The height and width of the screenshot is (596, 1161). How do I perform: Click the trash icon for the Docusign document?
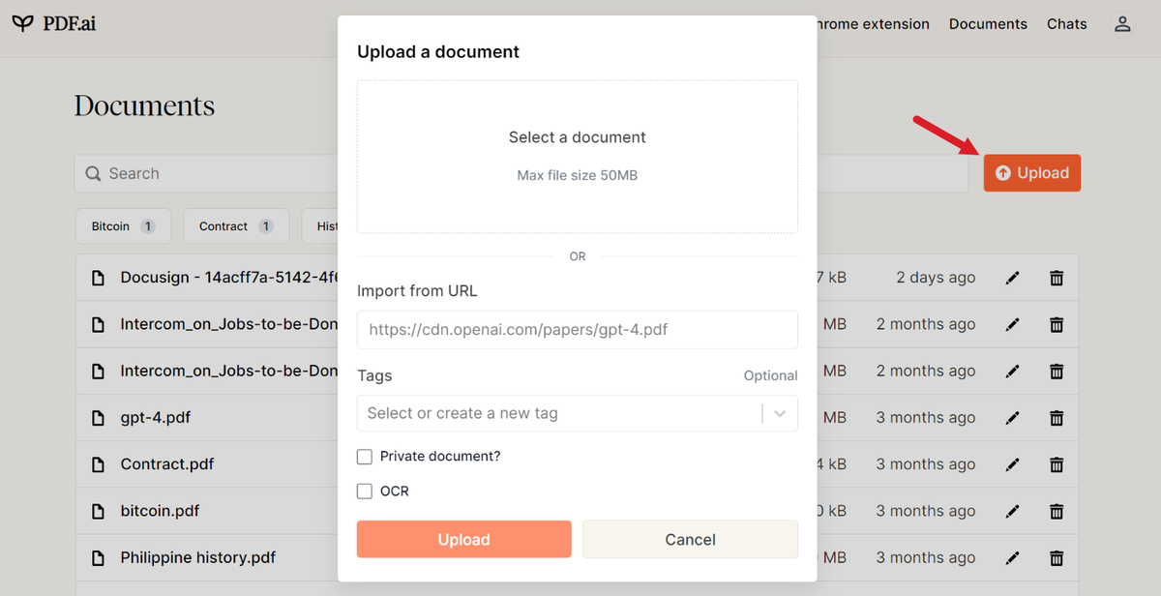click(1056, 277)
